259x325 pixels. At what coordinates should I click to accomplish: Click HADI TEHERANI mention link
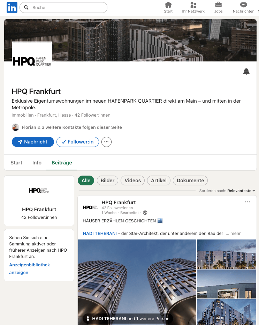(x=100, y=234)
